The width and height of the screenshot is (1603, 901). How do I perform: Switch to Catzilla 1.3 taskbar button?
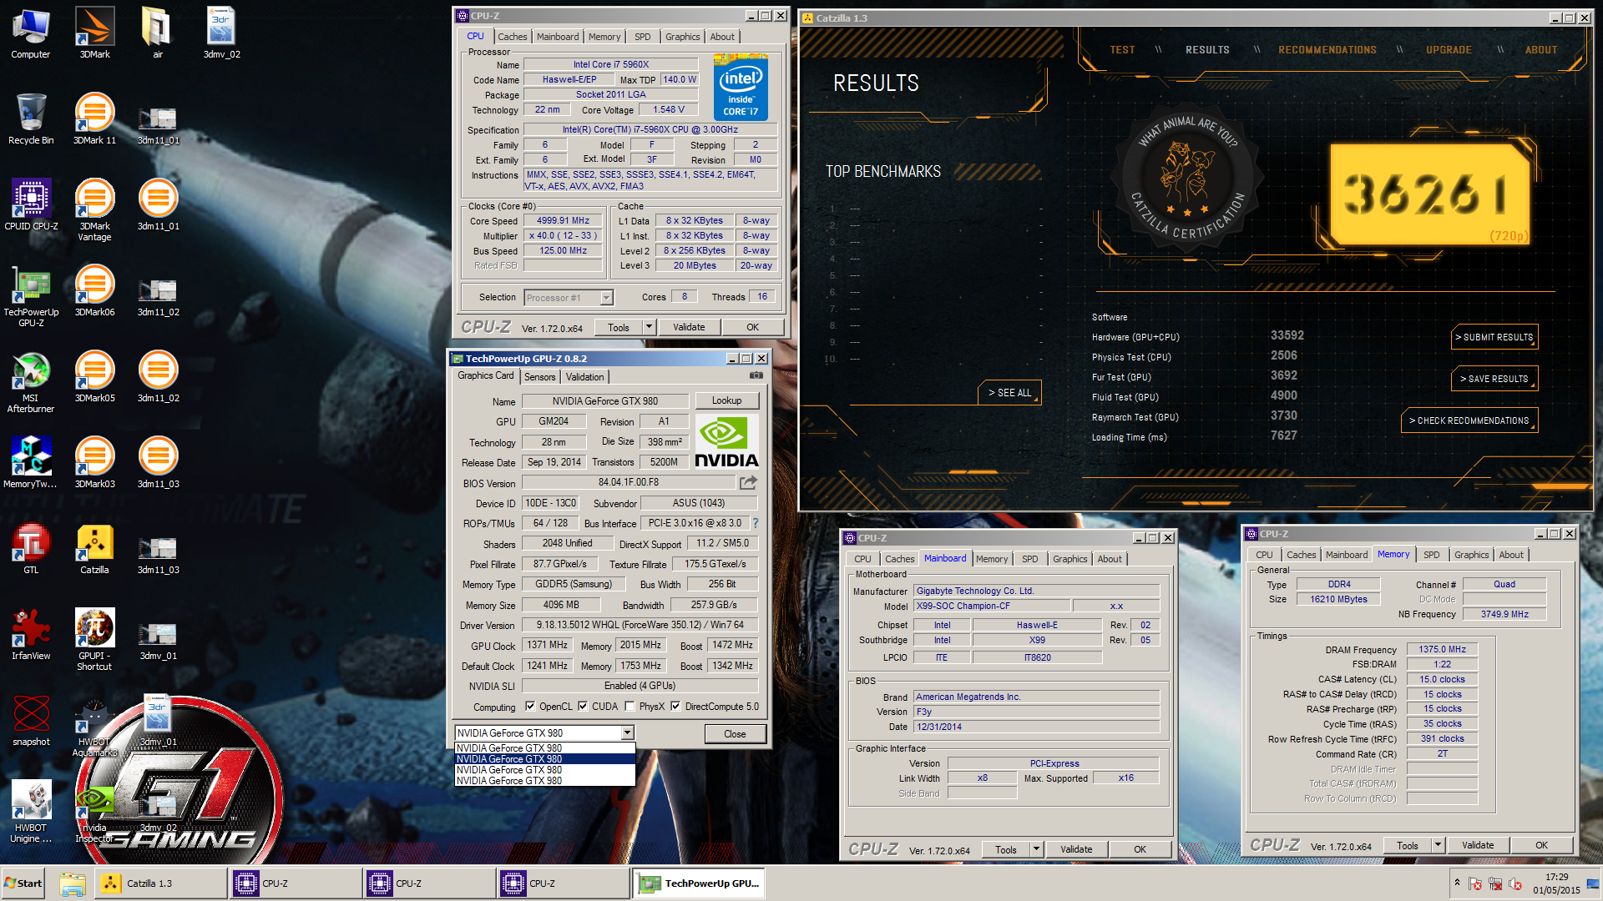tap(160, 883)
